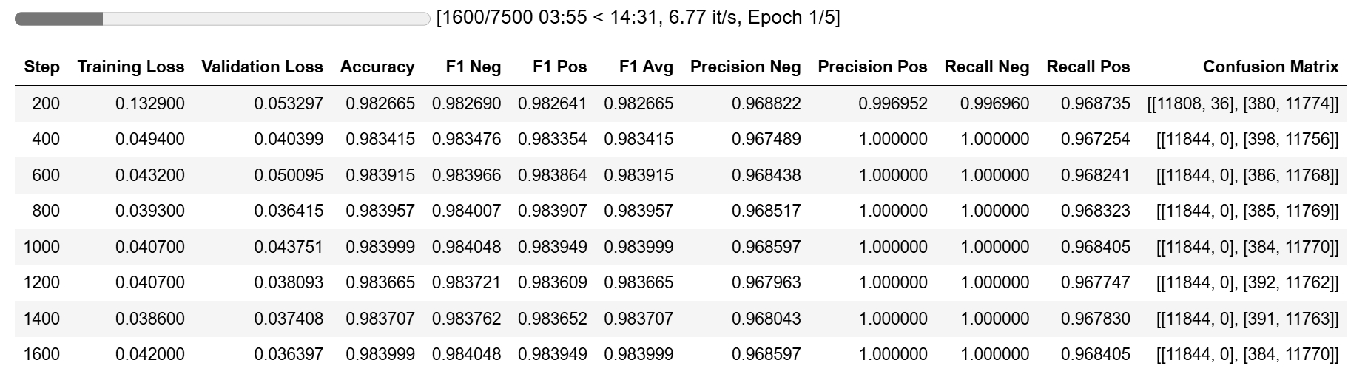The width and height of the screenshot is (1348, 377).
Task: Select the F1 Avg column header
Action: point(646,67)
